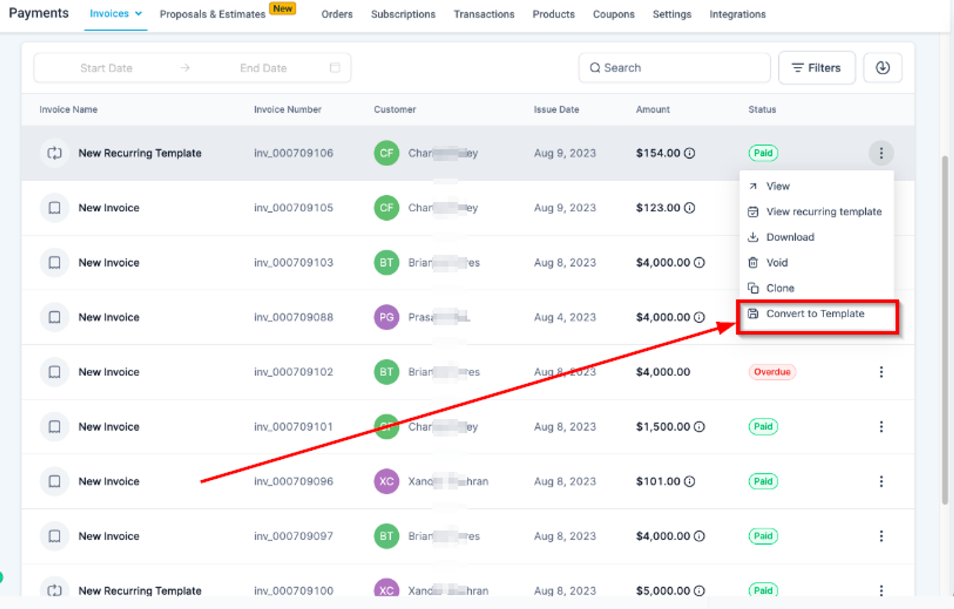Open the Transactions tab
954x609 pixels.
pyautogui.click(x=484, y=14)
